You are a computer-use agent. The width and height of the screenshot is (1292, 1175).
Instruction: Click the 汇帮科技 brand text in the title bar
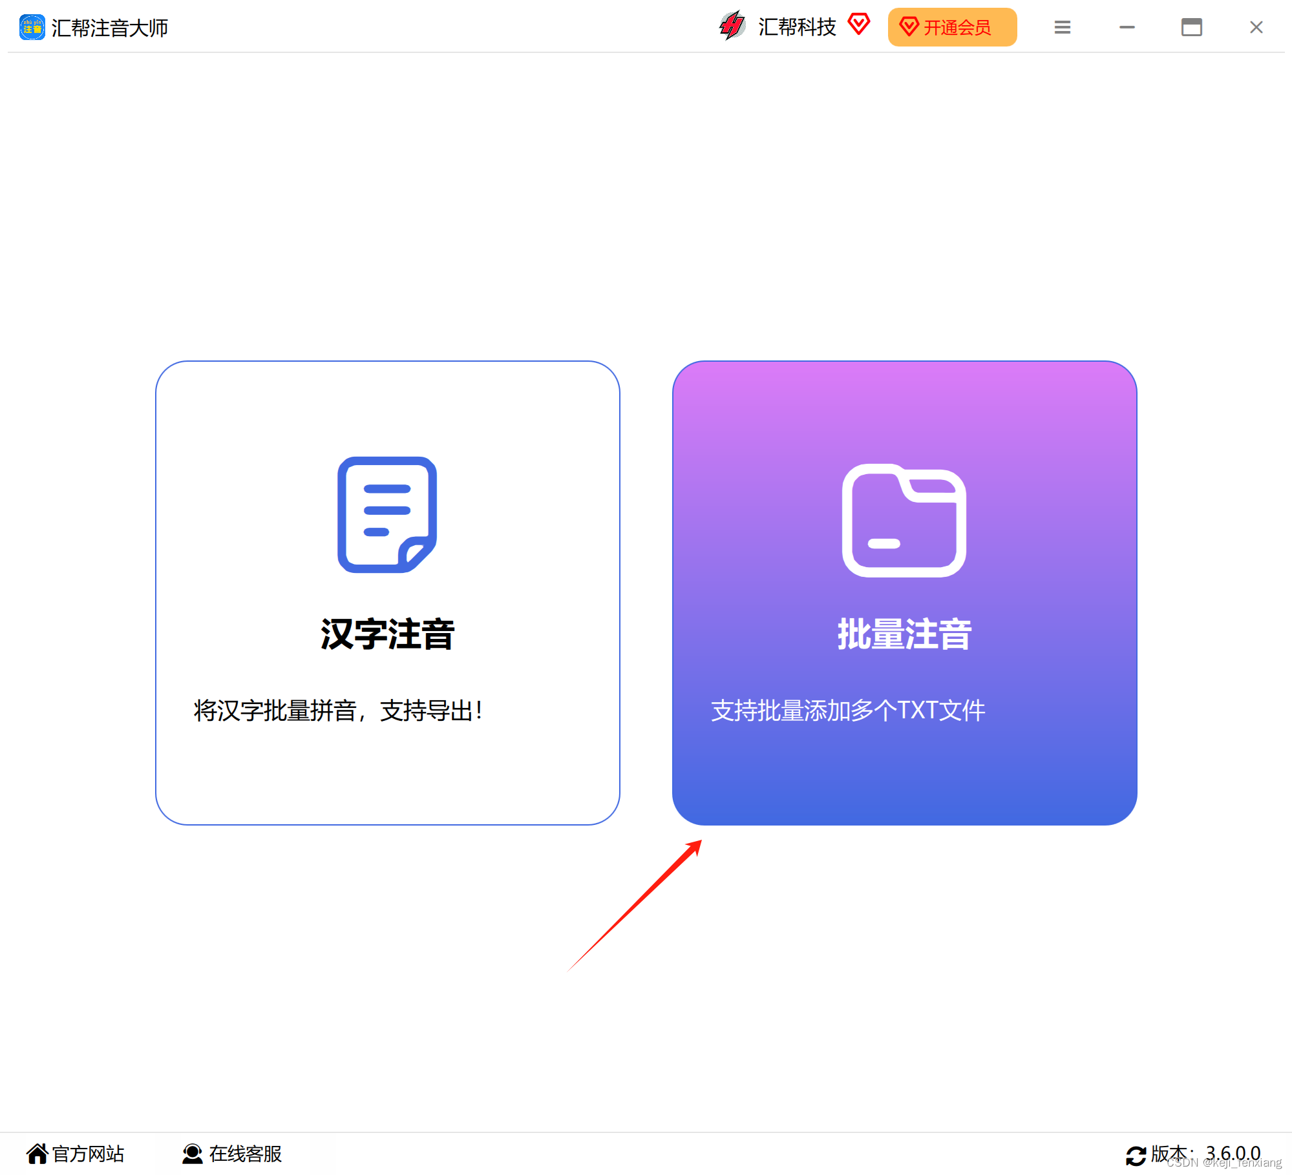click(x=796, y=27)
